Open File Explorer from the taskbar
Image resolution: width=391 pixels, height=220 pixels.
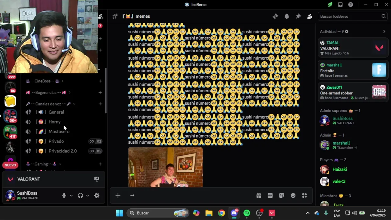[209, 213]
